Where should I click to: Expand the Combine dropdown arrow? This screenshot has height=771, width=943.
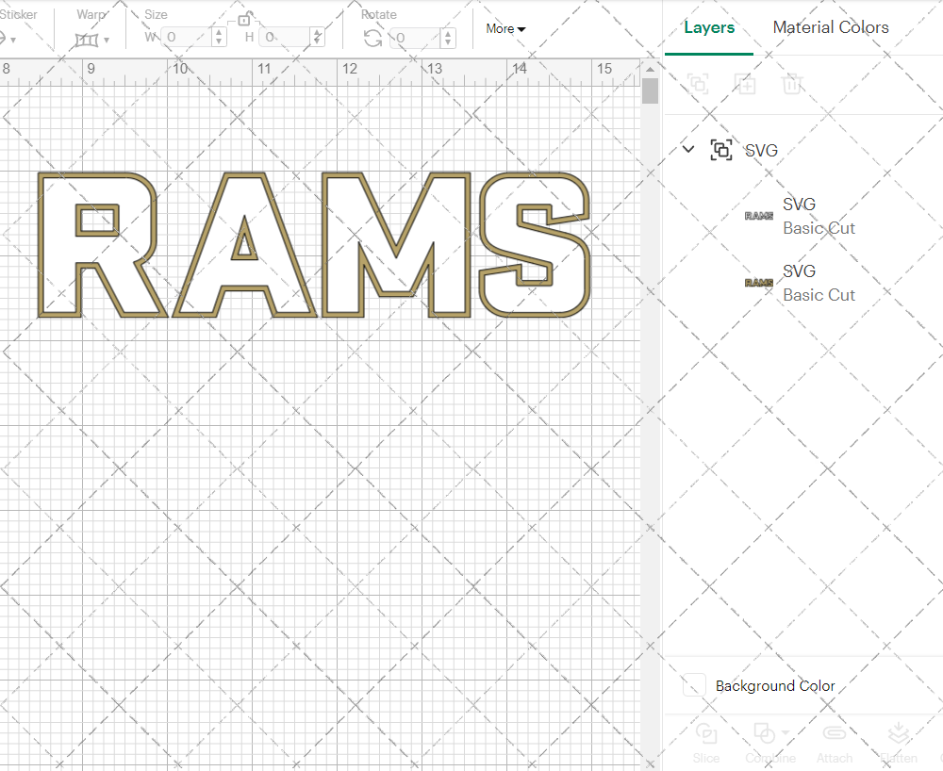coord(785,733)
